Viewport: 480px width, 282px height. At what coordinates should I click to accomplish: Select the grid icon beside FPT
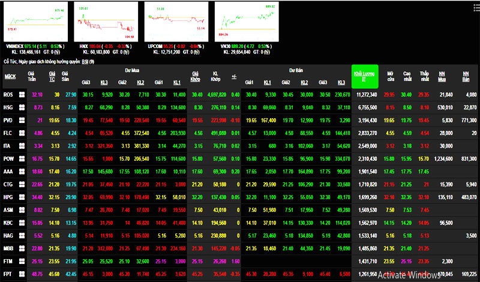pos(22,273)
